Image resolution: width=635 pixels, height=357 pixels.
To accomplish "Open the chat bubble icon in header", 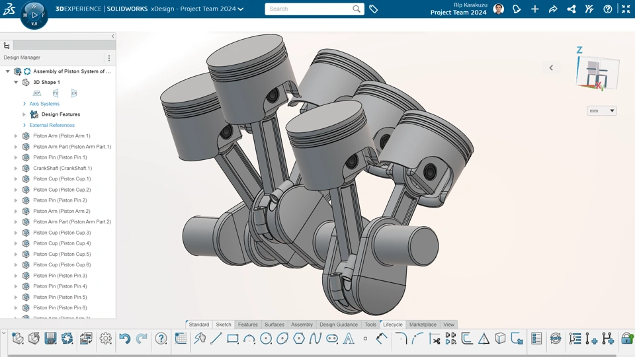I will point(517,9).
